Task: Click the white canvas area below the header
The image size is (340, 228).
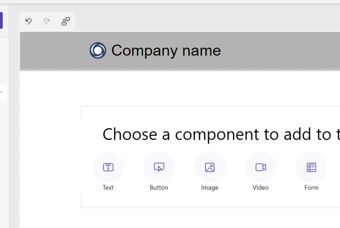Action: (49, 87)
